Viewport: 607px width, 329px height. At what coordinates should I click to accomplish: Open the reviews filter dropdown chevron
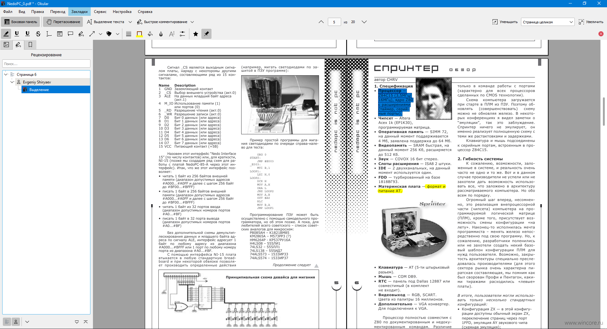27,322
